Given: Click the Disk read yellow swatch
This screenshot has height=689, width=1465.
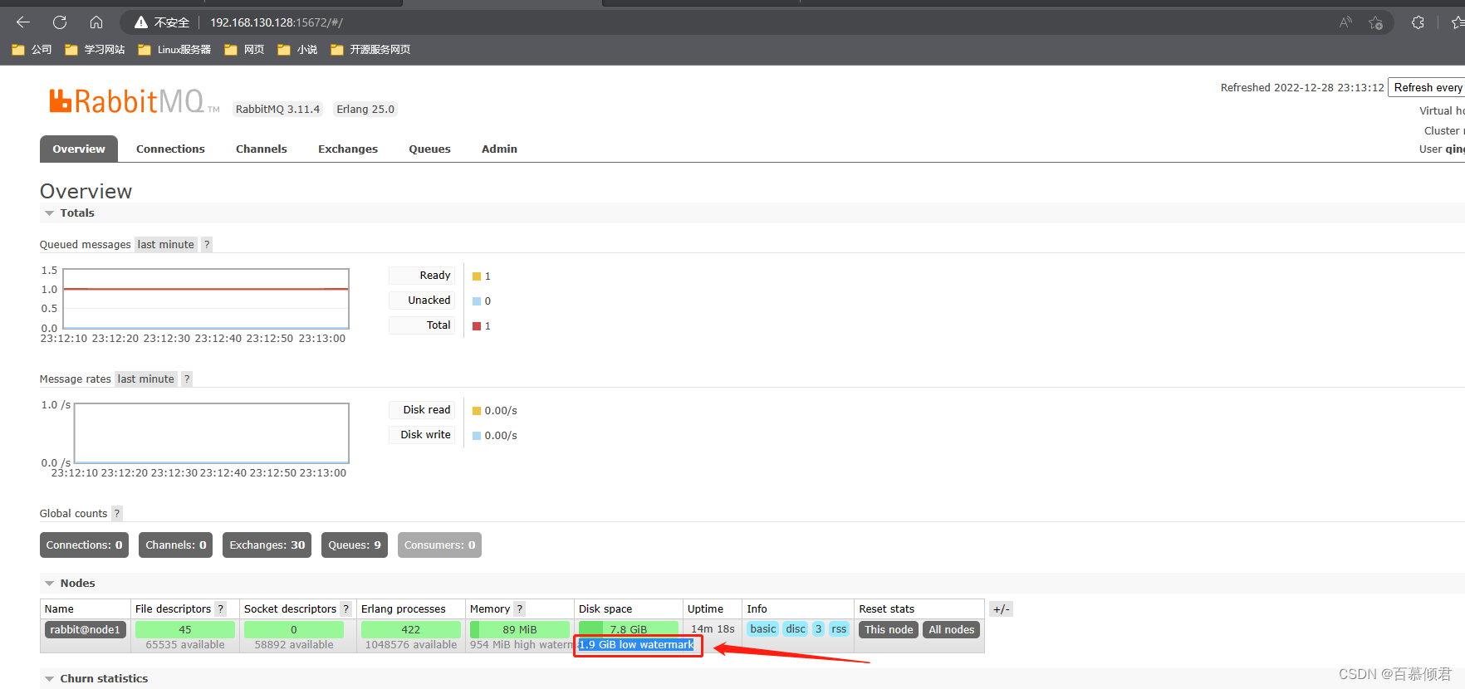Looking at the screenshot, I should click(477, 411).
